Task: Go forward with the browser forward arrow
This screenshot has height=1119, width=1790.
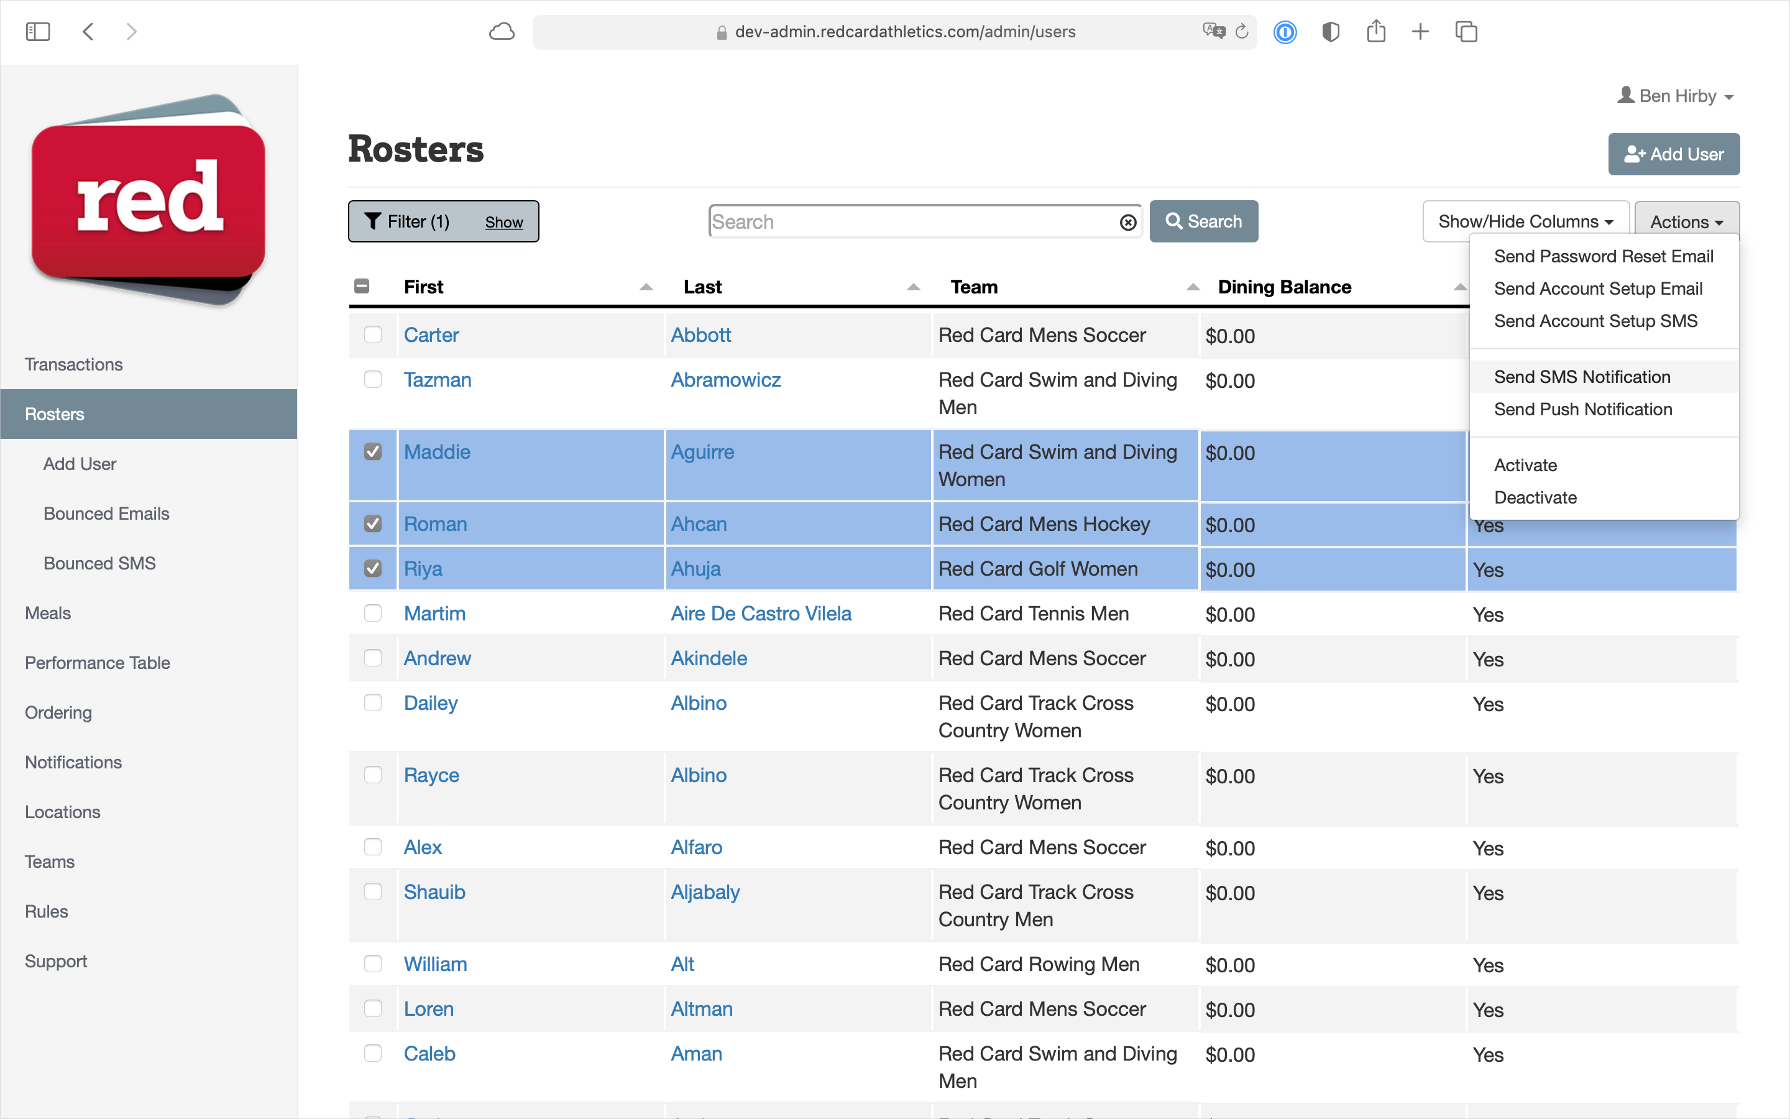Action: coord(132,32)
